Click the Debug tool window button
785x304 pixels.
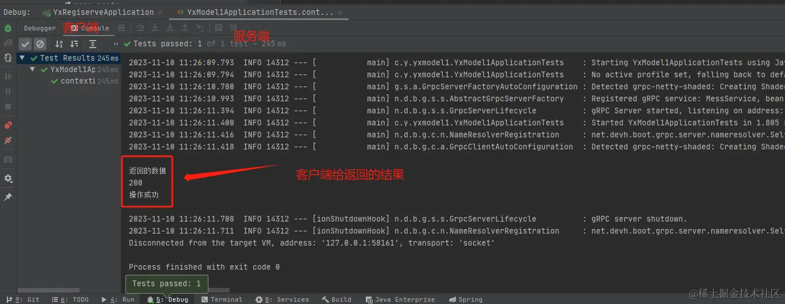coord(167,299)
